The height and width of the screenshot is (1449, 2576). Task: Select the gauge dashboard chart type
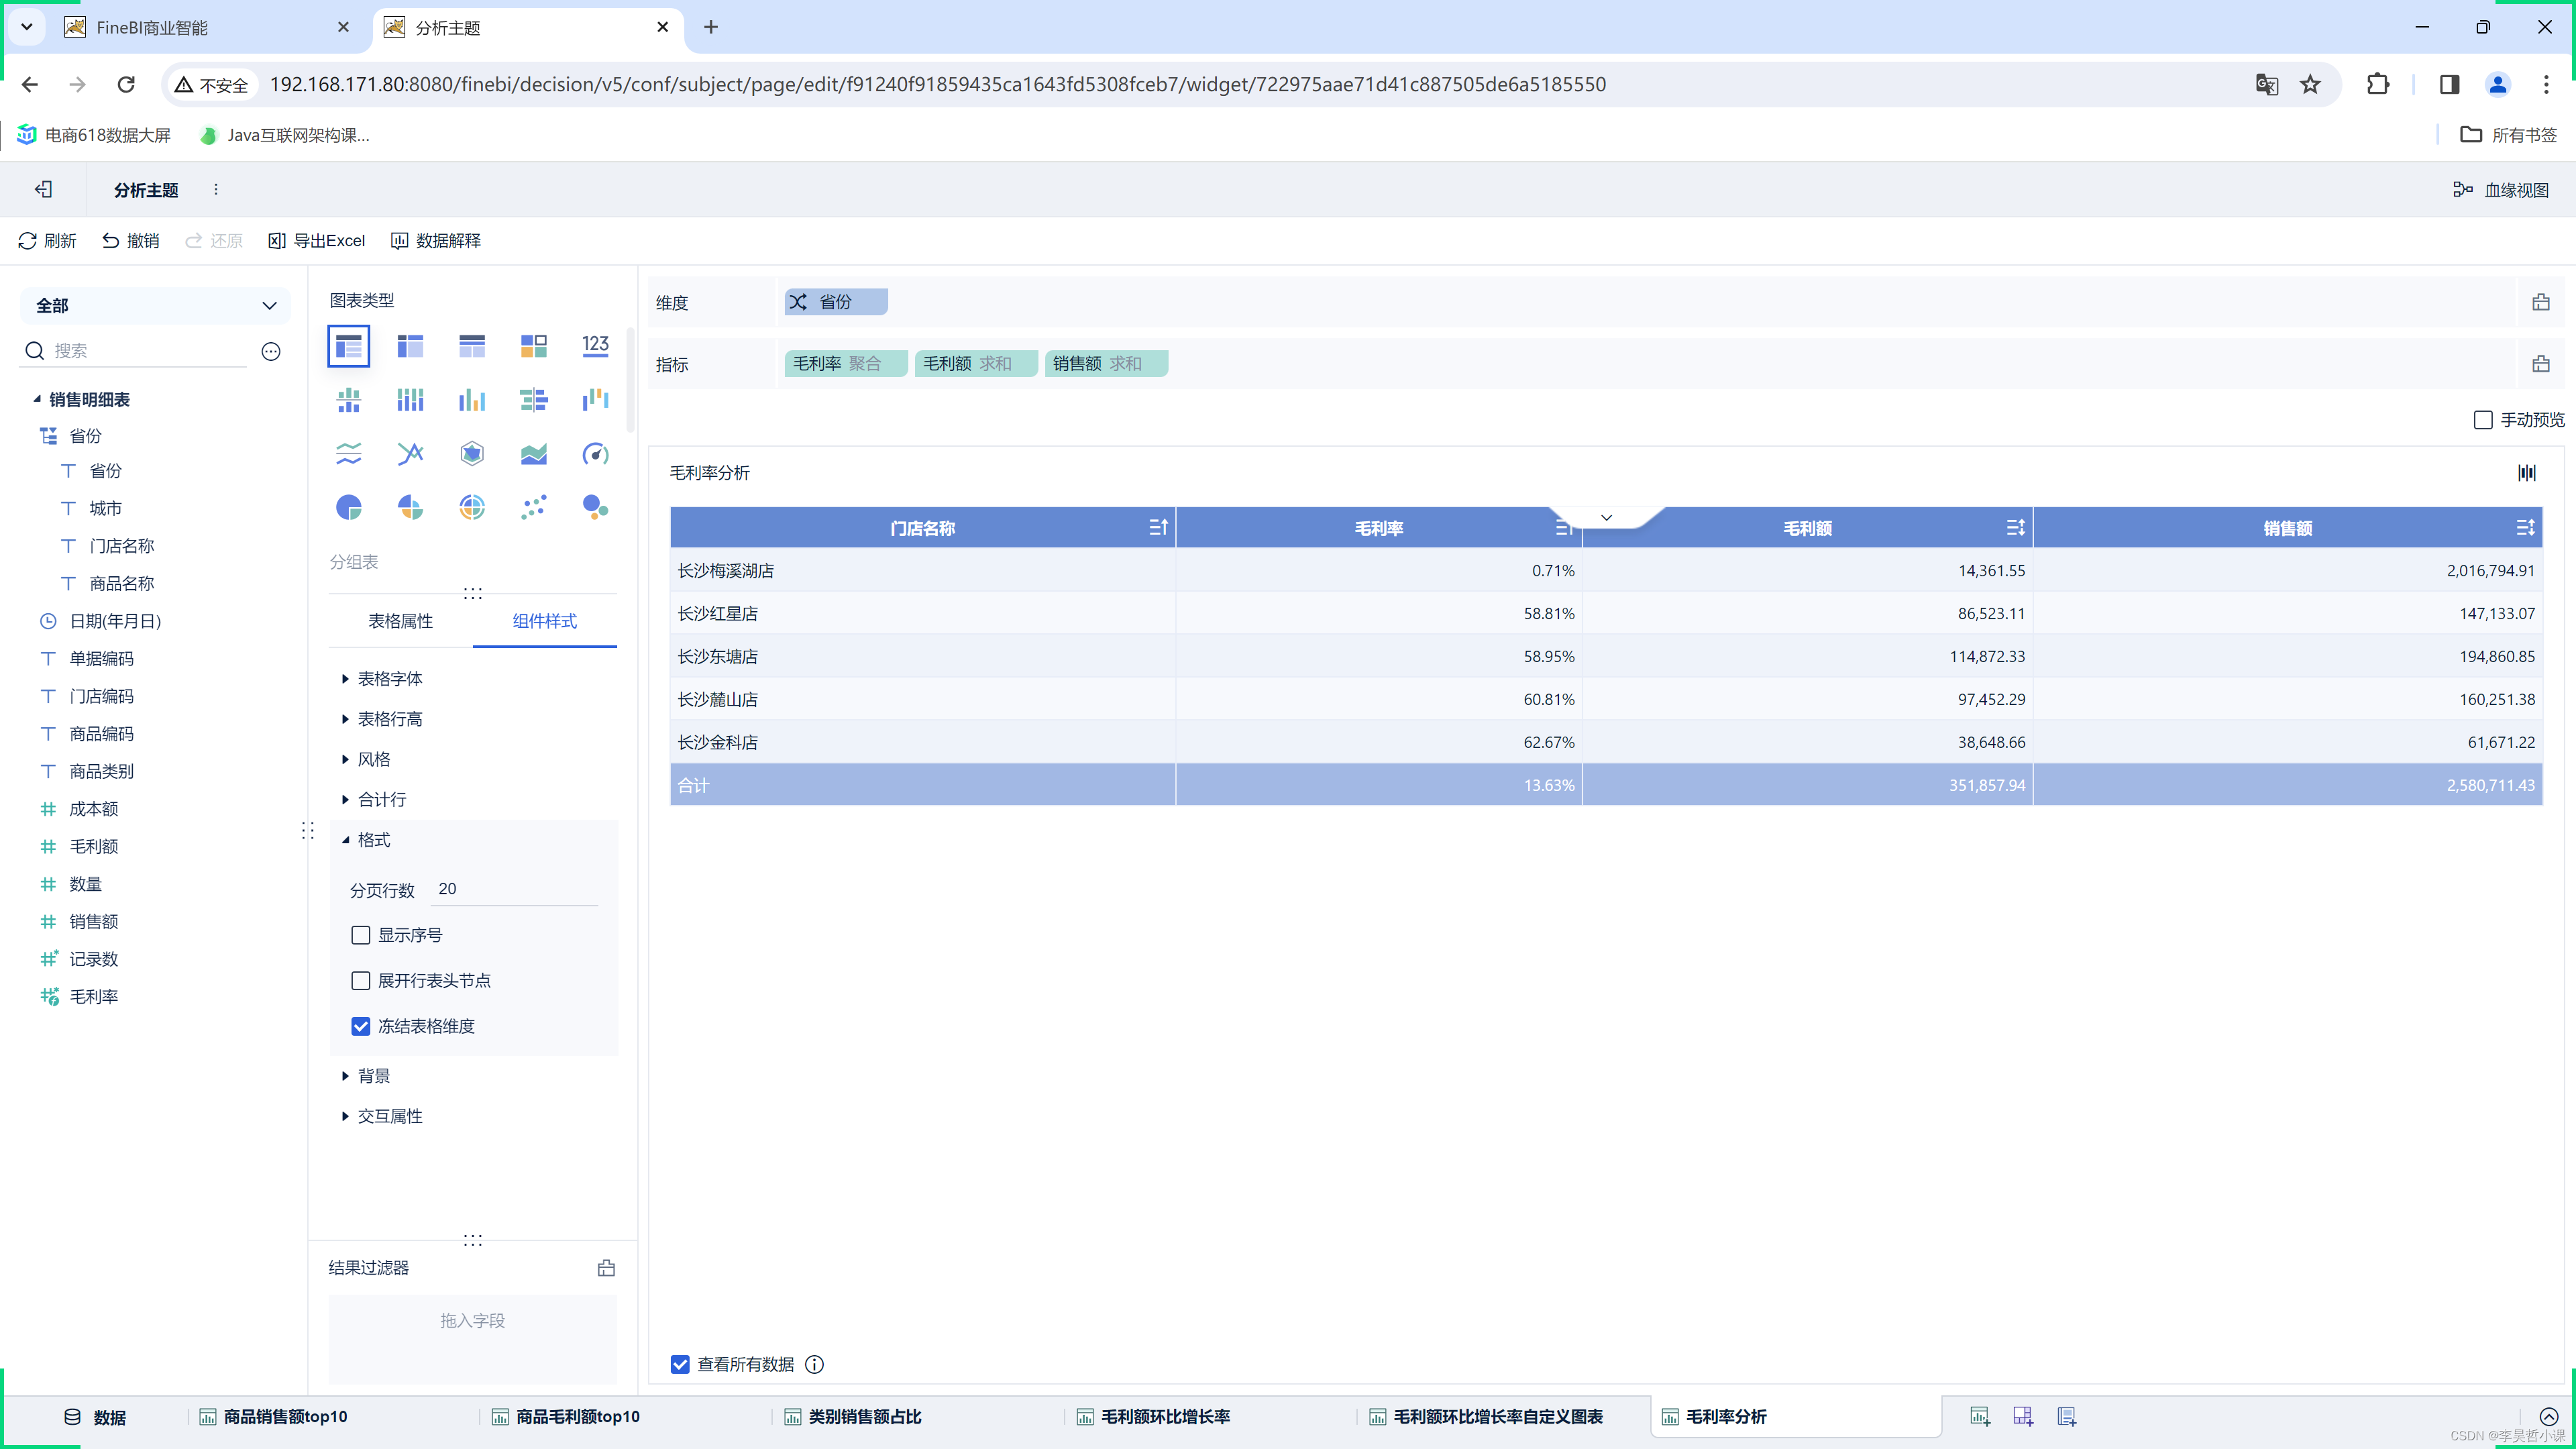595,454
